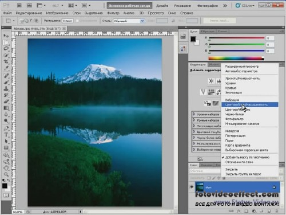Select the Zoom tool in the toolbox
Image resolution: width=286 pixels, height=215 pixels.
pos(6,174)
